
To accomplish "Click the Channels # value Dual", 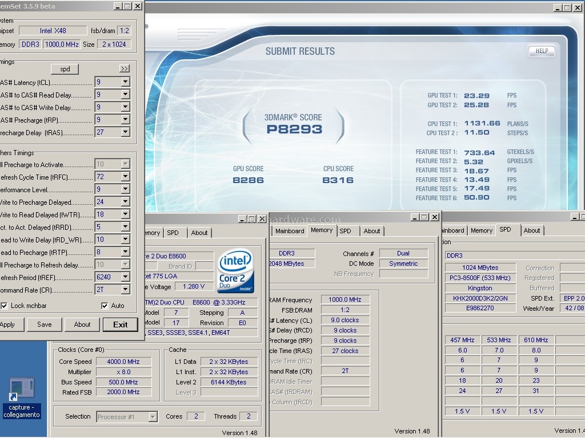I will pos(403,253).
